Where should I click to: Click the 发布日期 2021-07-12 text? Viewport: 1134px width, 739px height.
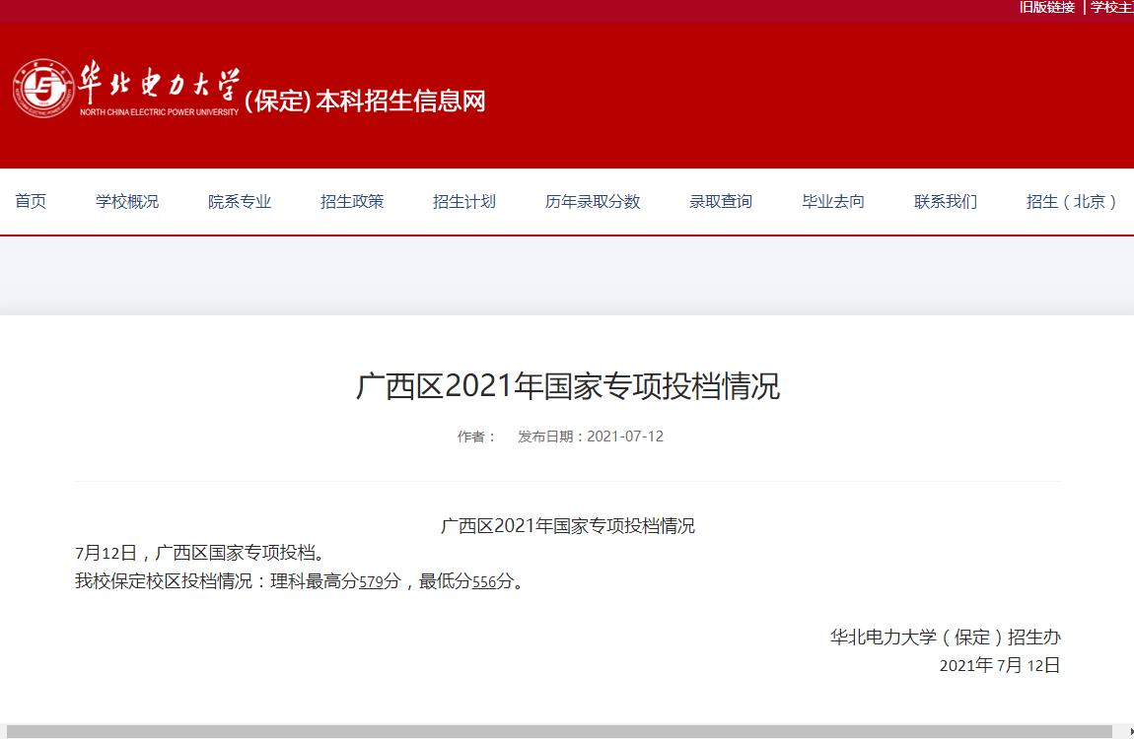pos(591,437)
